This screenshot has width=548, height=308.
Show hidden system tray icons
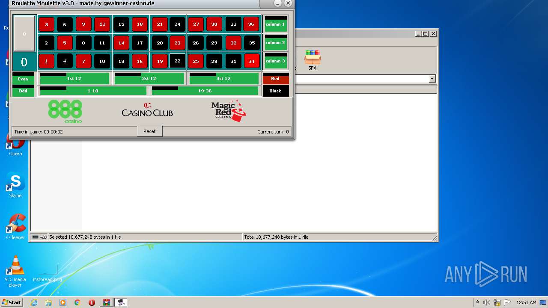[x=477, y=302]
